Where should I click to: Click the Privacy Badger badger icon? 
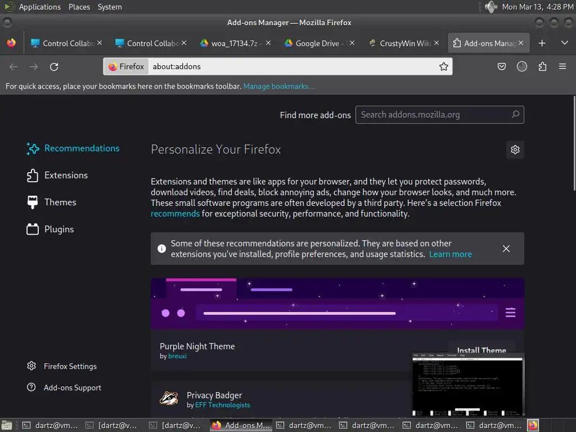(169, 398)
